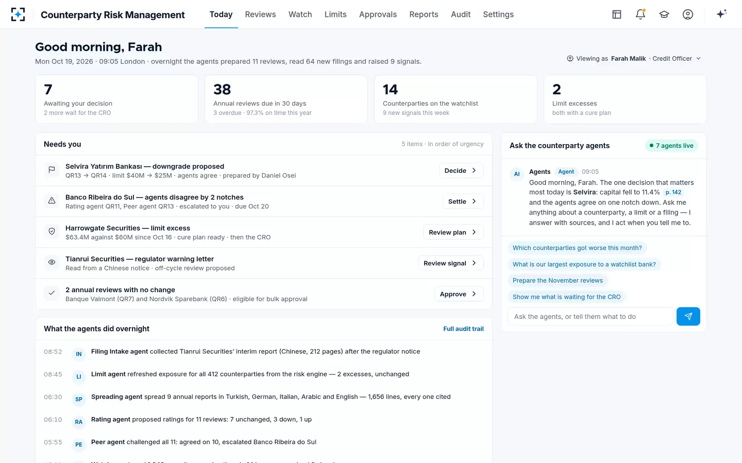Choose Prepare the November reviews suggestion

tap(558, 280)
